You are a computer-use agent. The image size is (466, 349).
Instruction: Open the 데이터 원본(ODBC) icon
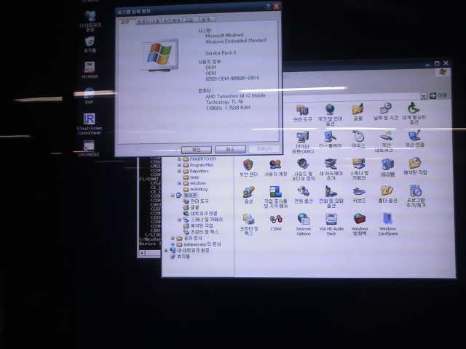pyautogui.click(x=303, y=143)
